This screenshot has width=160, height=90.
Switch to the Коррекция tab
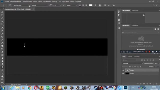click(x=135, y=25)
